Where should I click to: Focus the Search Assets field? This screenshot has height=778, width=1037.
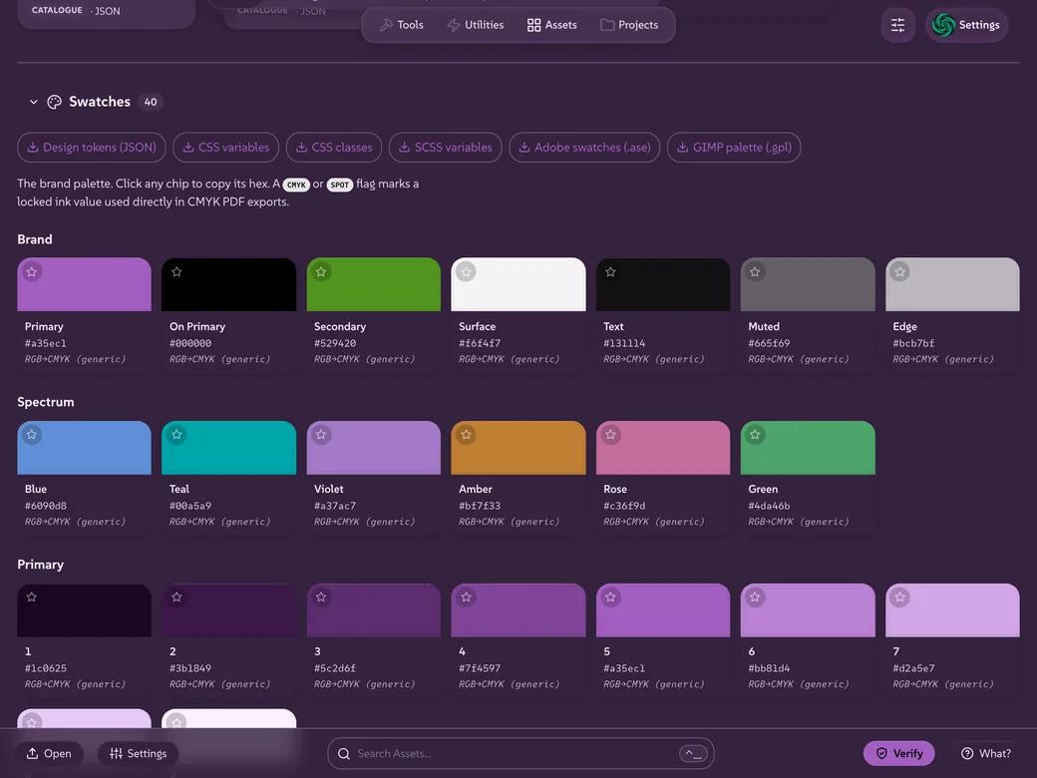tap(520, 753)
